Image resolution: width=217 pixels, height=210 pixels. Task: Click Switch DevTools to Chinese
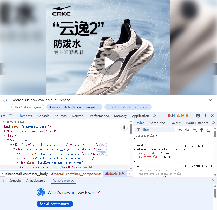pyautogui.click(x=128, y=107)
